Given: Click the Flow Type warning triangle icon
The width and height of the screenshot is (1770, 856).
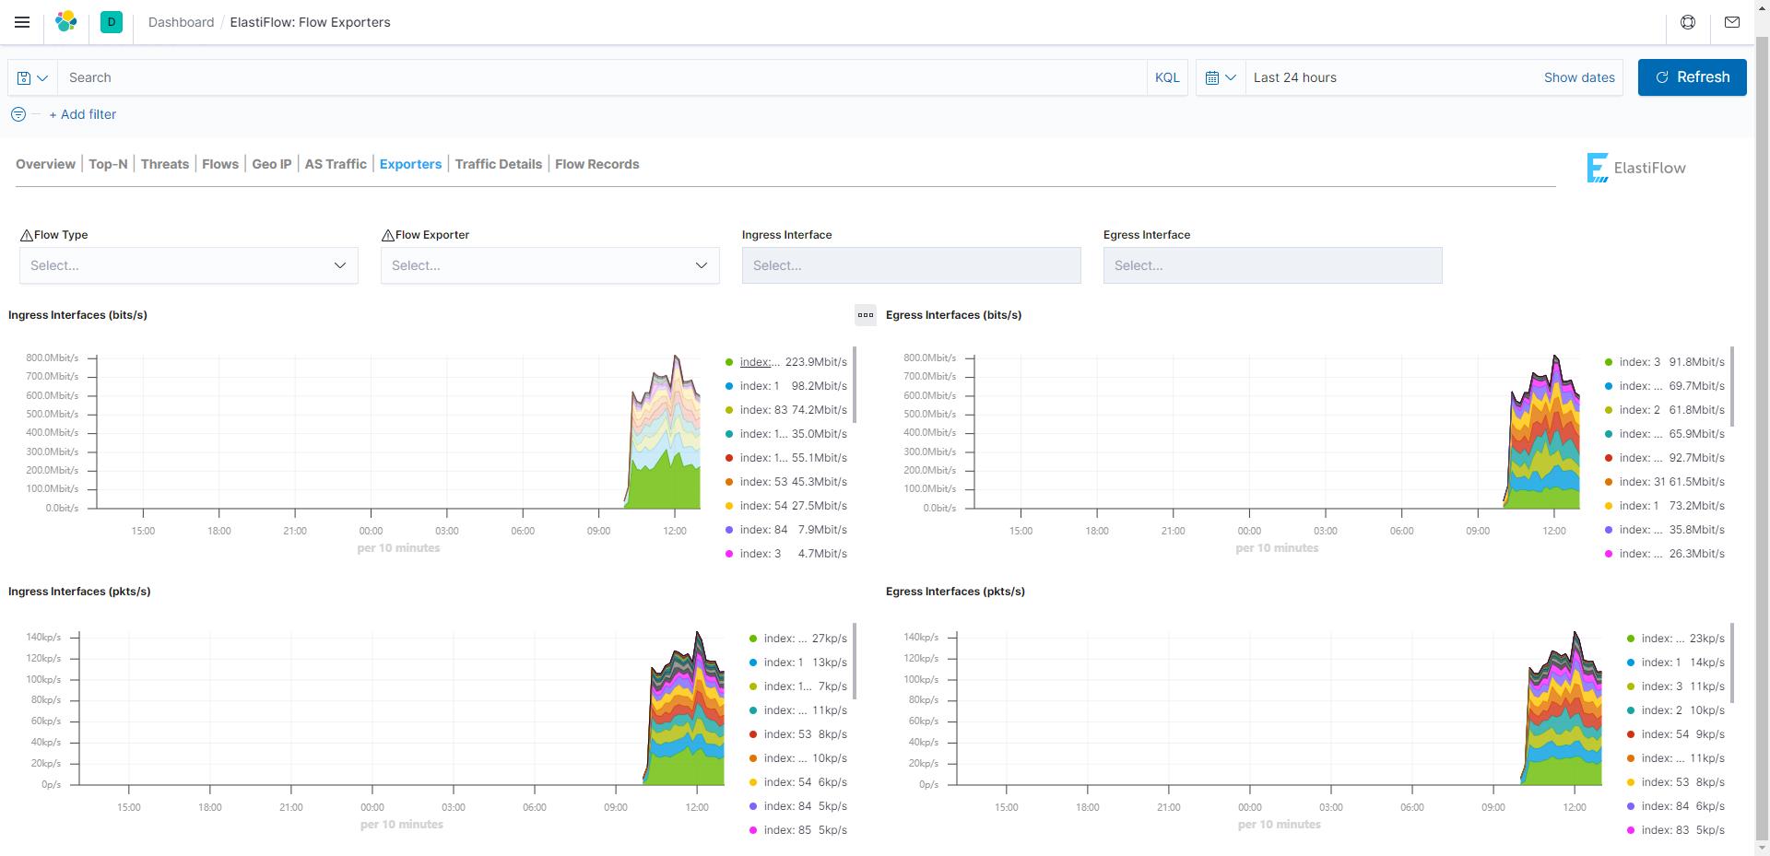Looking at the screenshot, I should (x=27, y=236).
